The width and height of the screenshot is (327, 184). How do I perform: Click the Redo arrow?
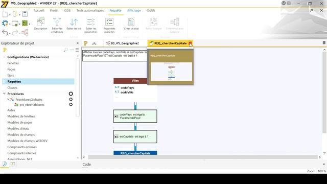[15, 32]
